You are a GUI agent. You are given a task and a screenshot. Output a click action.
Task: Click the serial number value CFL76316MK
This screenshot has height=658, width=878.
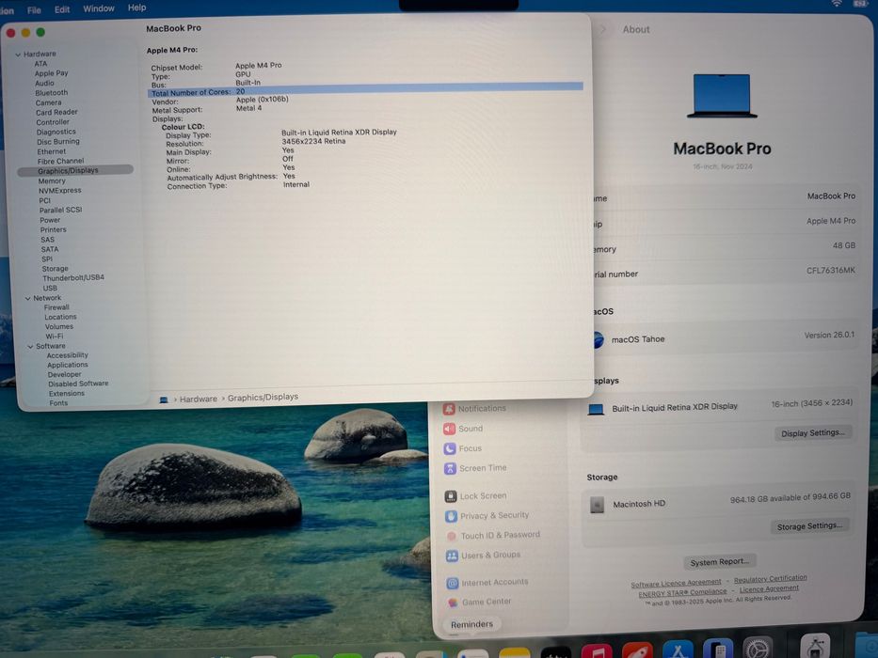pyautogui.click(x=830, y=271)
